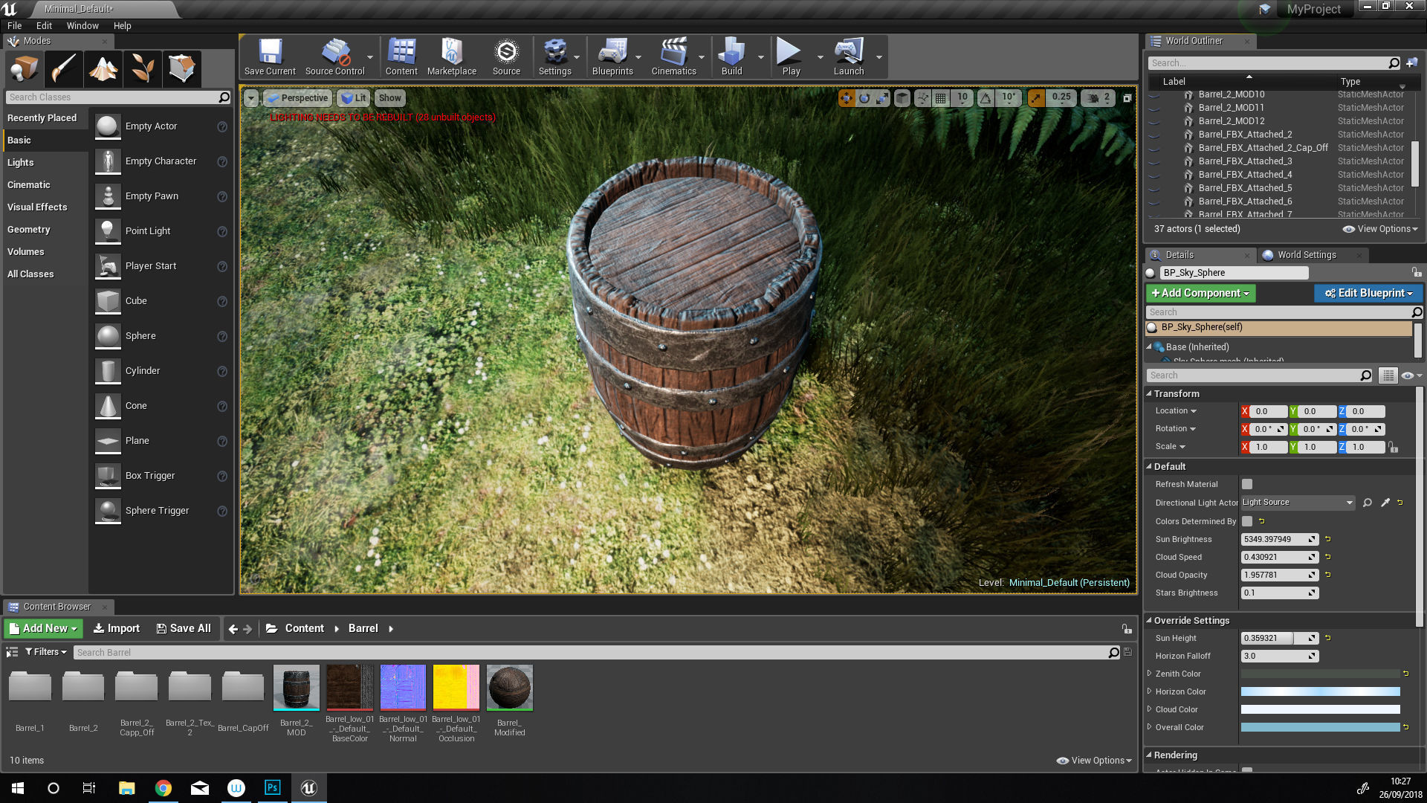Image resolution: width=1427 pixels, height=803 pixels.
Task: Pick Directional Light Actor with eyedropper
Action: tap(1385, 503)
